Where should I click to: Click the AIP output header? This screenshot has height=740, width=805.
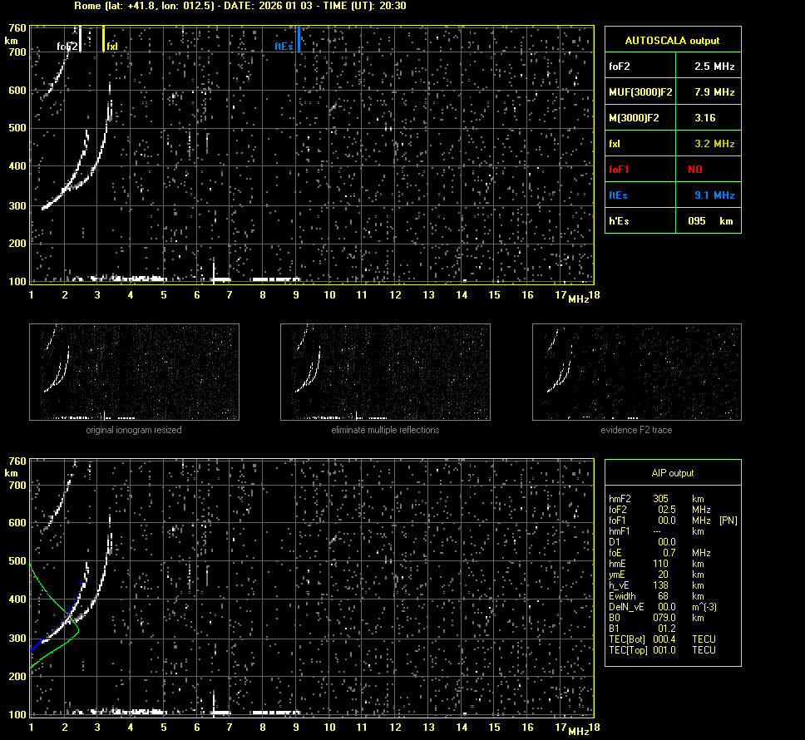coord(672,473)
